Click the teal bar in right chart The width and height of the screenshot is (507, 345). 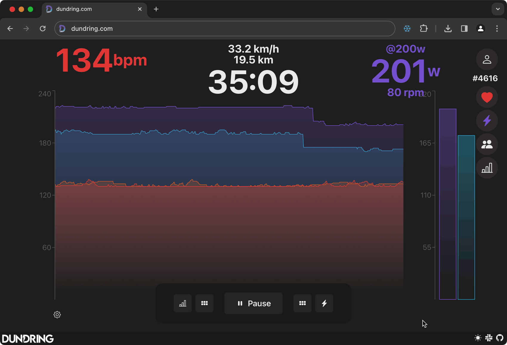coord(466,217)
